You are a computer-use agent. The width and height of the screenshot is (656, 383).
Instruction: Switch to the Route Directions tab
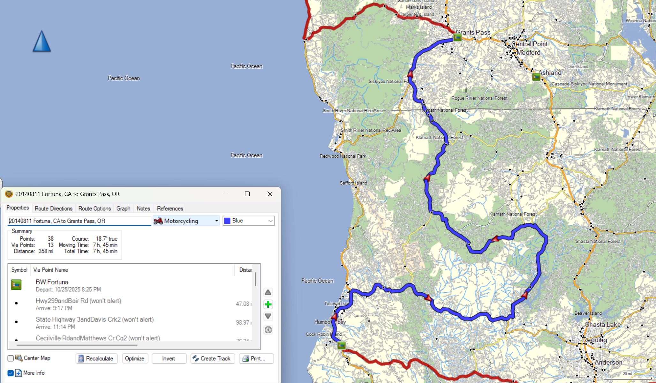coord(54,208)
